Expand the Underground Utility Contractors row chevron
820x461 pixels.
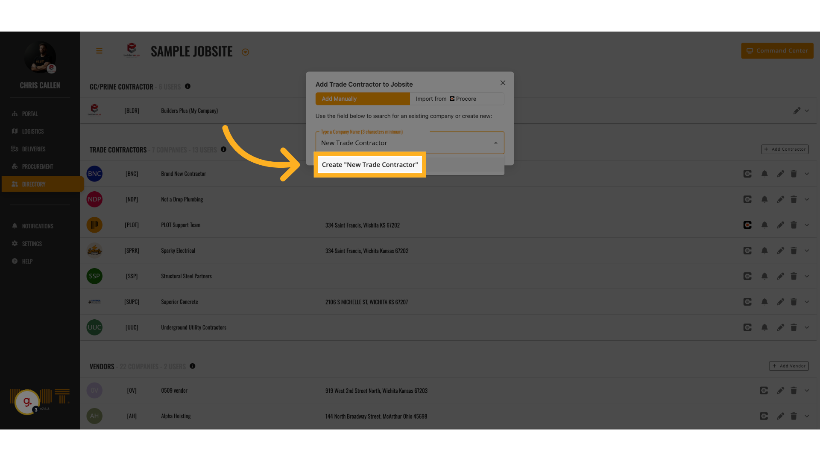click(807, 327)
